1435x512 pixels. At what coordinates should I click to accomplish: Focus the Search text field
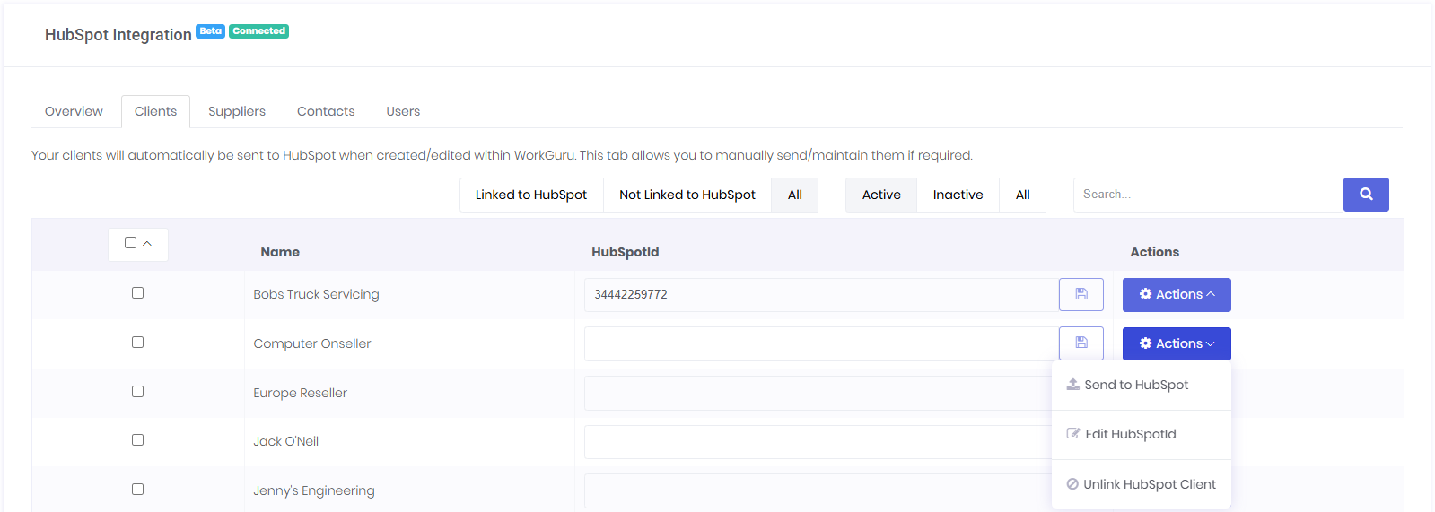(1208, 195)
